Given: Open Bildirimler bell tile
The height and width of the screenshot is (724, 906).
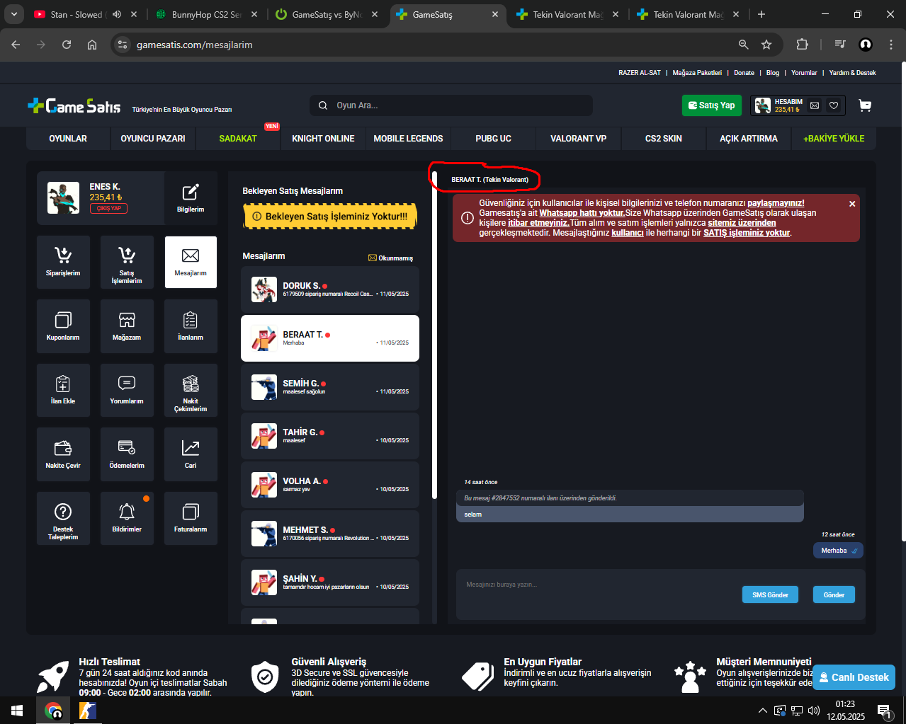Looking at the screenshot, I should pos(127,518).
